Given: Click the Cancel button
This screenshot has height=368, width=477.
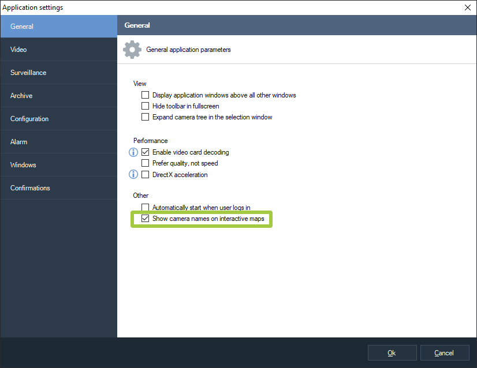Looking at the screenshot, I should [444, 353].
